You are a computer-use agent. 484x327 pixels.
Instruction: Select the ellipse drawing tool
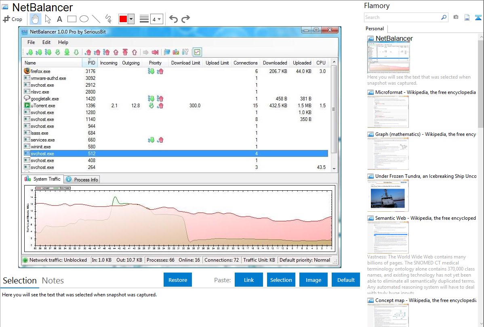tap(84, 19)
